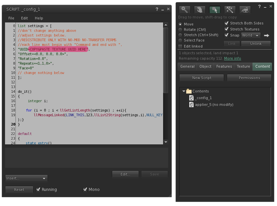Switch to the Texture tab

pyautogui.click(x=244, y=66)
